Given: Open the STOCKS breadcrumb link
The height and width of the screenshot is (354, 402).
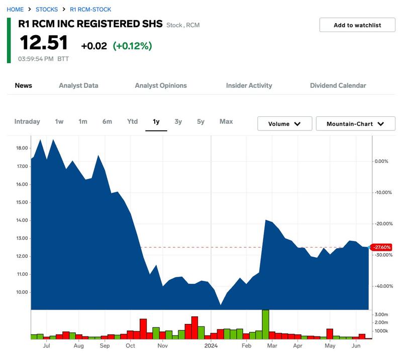Looking at the screenshot, I should pyautogui.click(x=47, y=10).
